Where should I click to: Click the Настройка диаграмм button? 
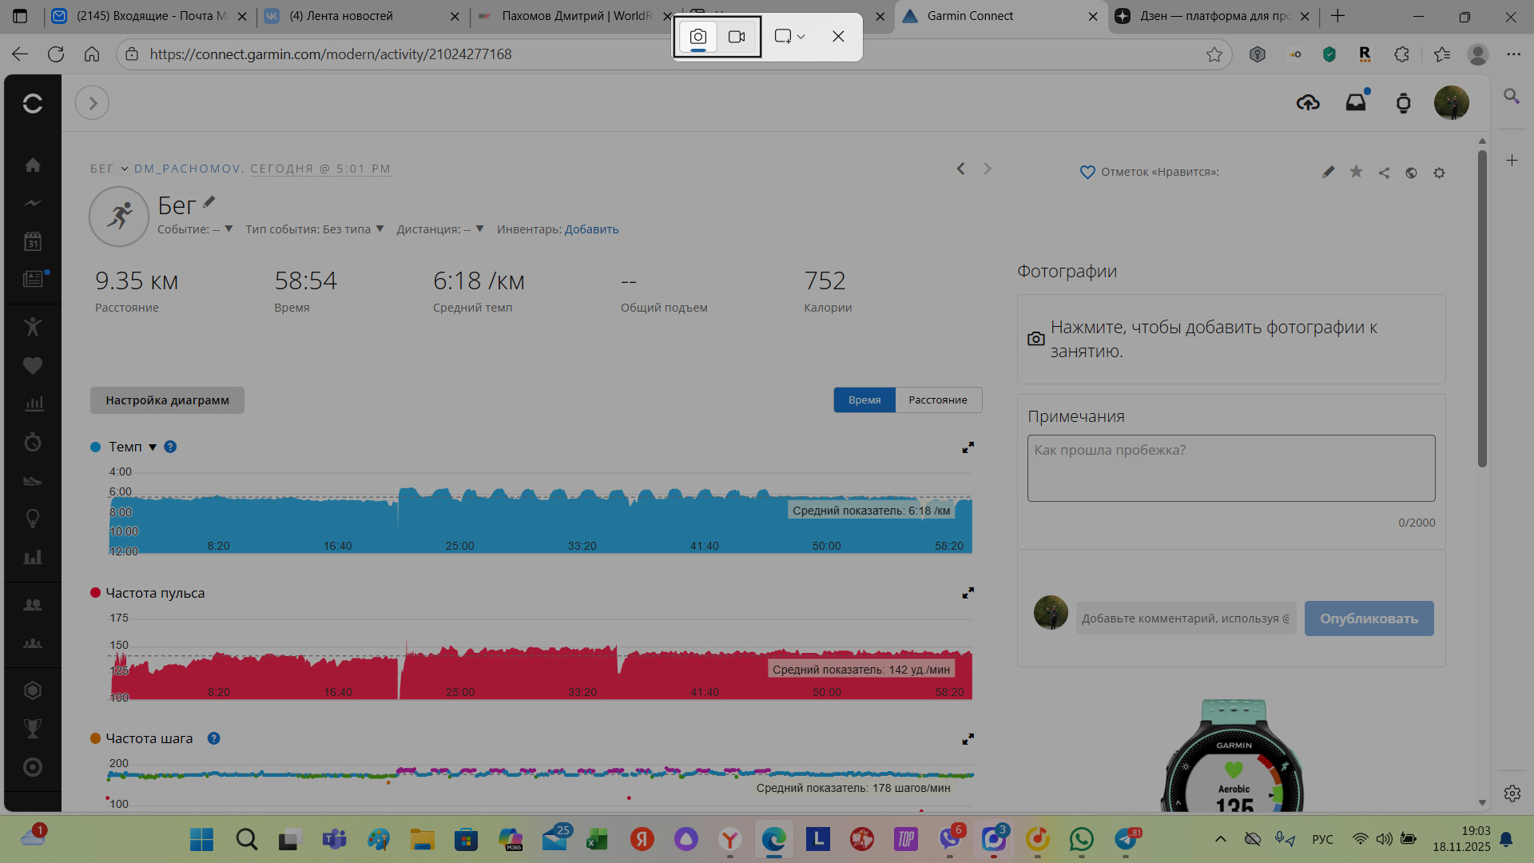(x=167, y=400)
